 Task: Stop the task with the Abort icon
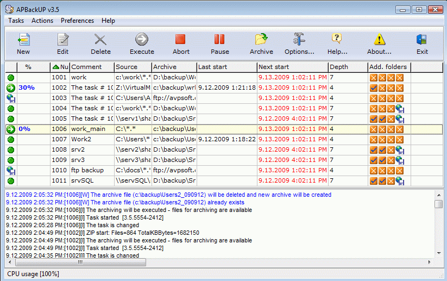pyautogui.click(x=181, y=40)
